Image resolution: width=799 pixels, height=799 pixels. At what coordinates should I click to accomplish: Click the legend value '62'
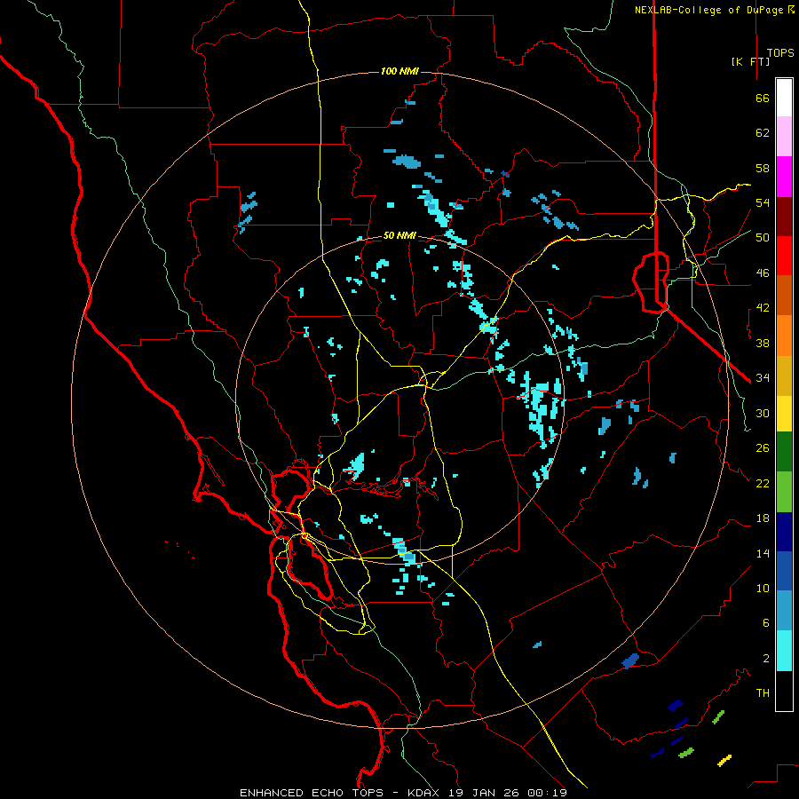[763, 133]
